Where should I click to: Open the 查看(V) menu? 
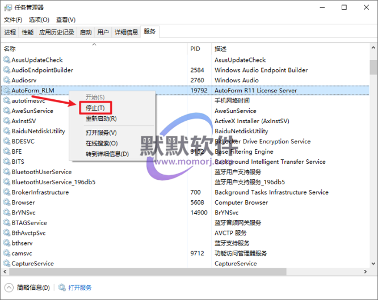pyautogui.click(x=66, y=20)
